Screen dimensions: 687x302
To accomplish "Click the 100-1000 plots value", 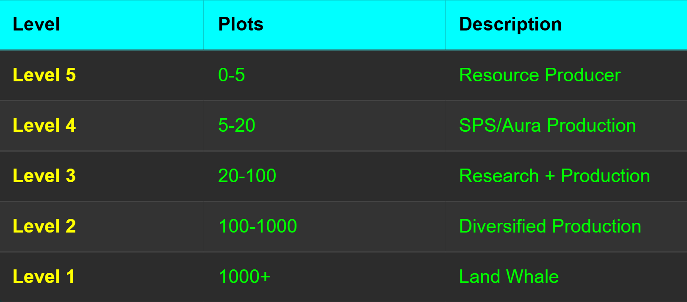I will pos(258,226).
